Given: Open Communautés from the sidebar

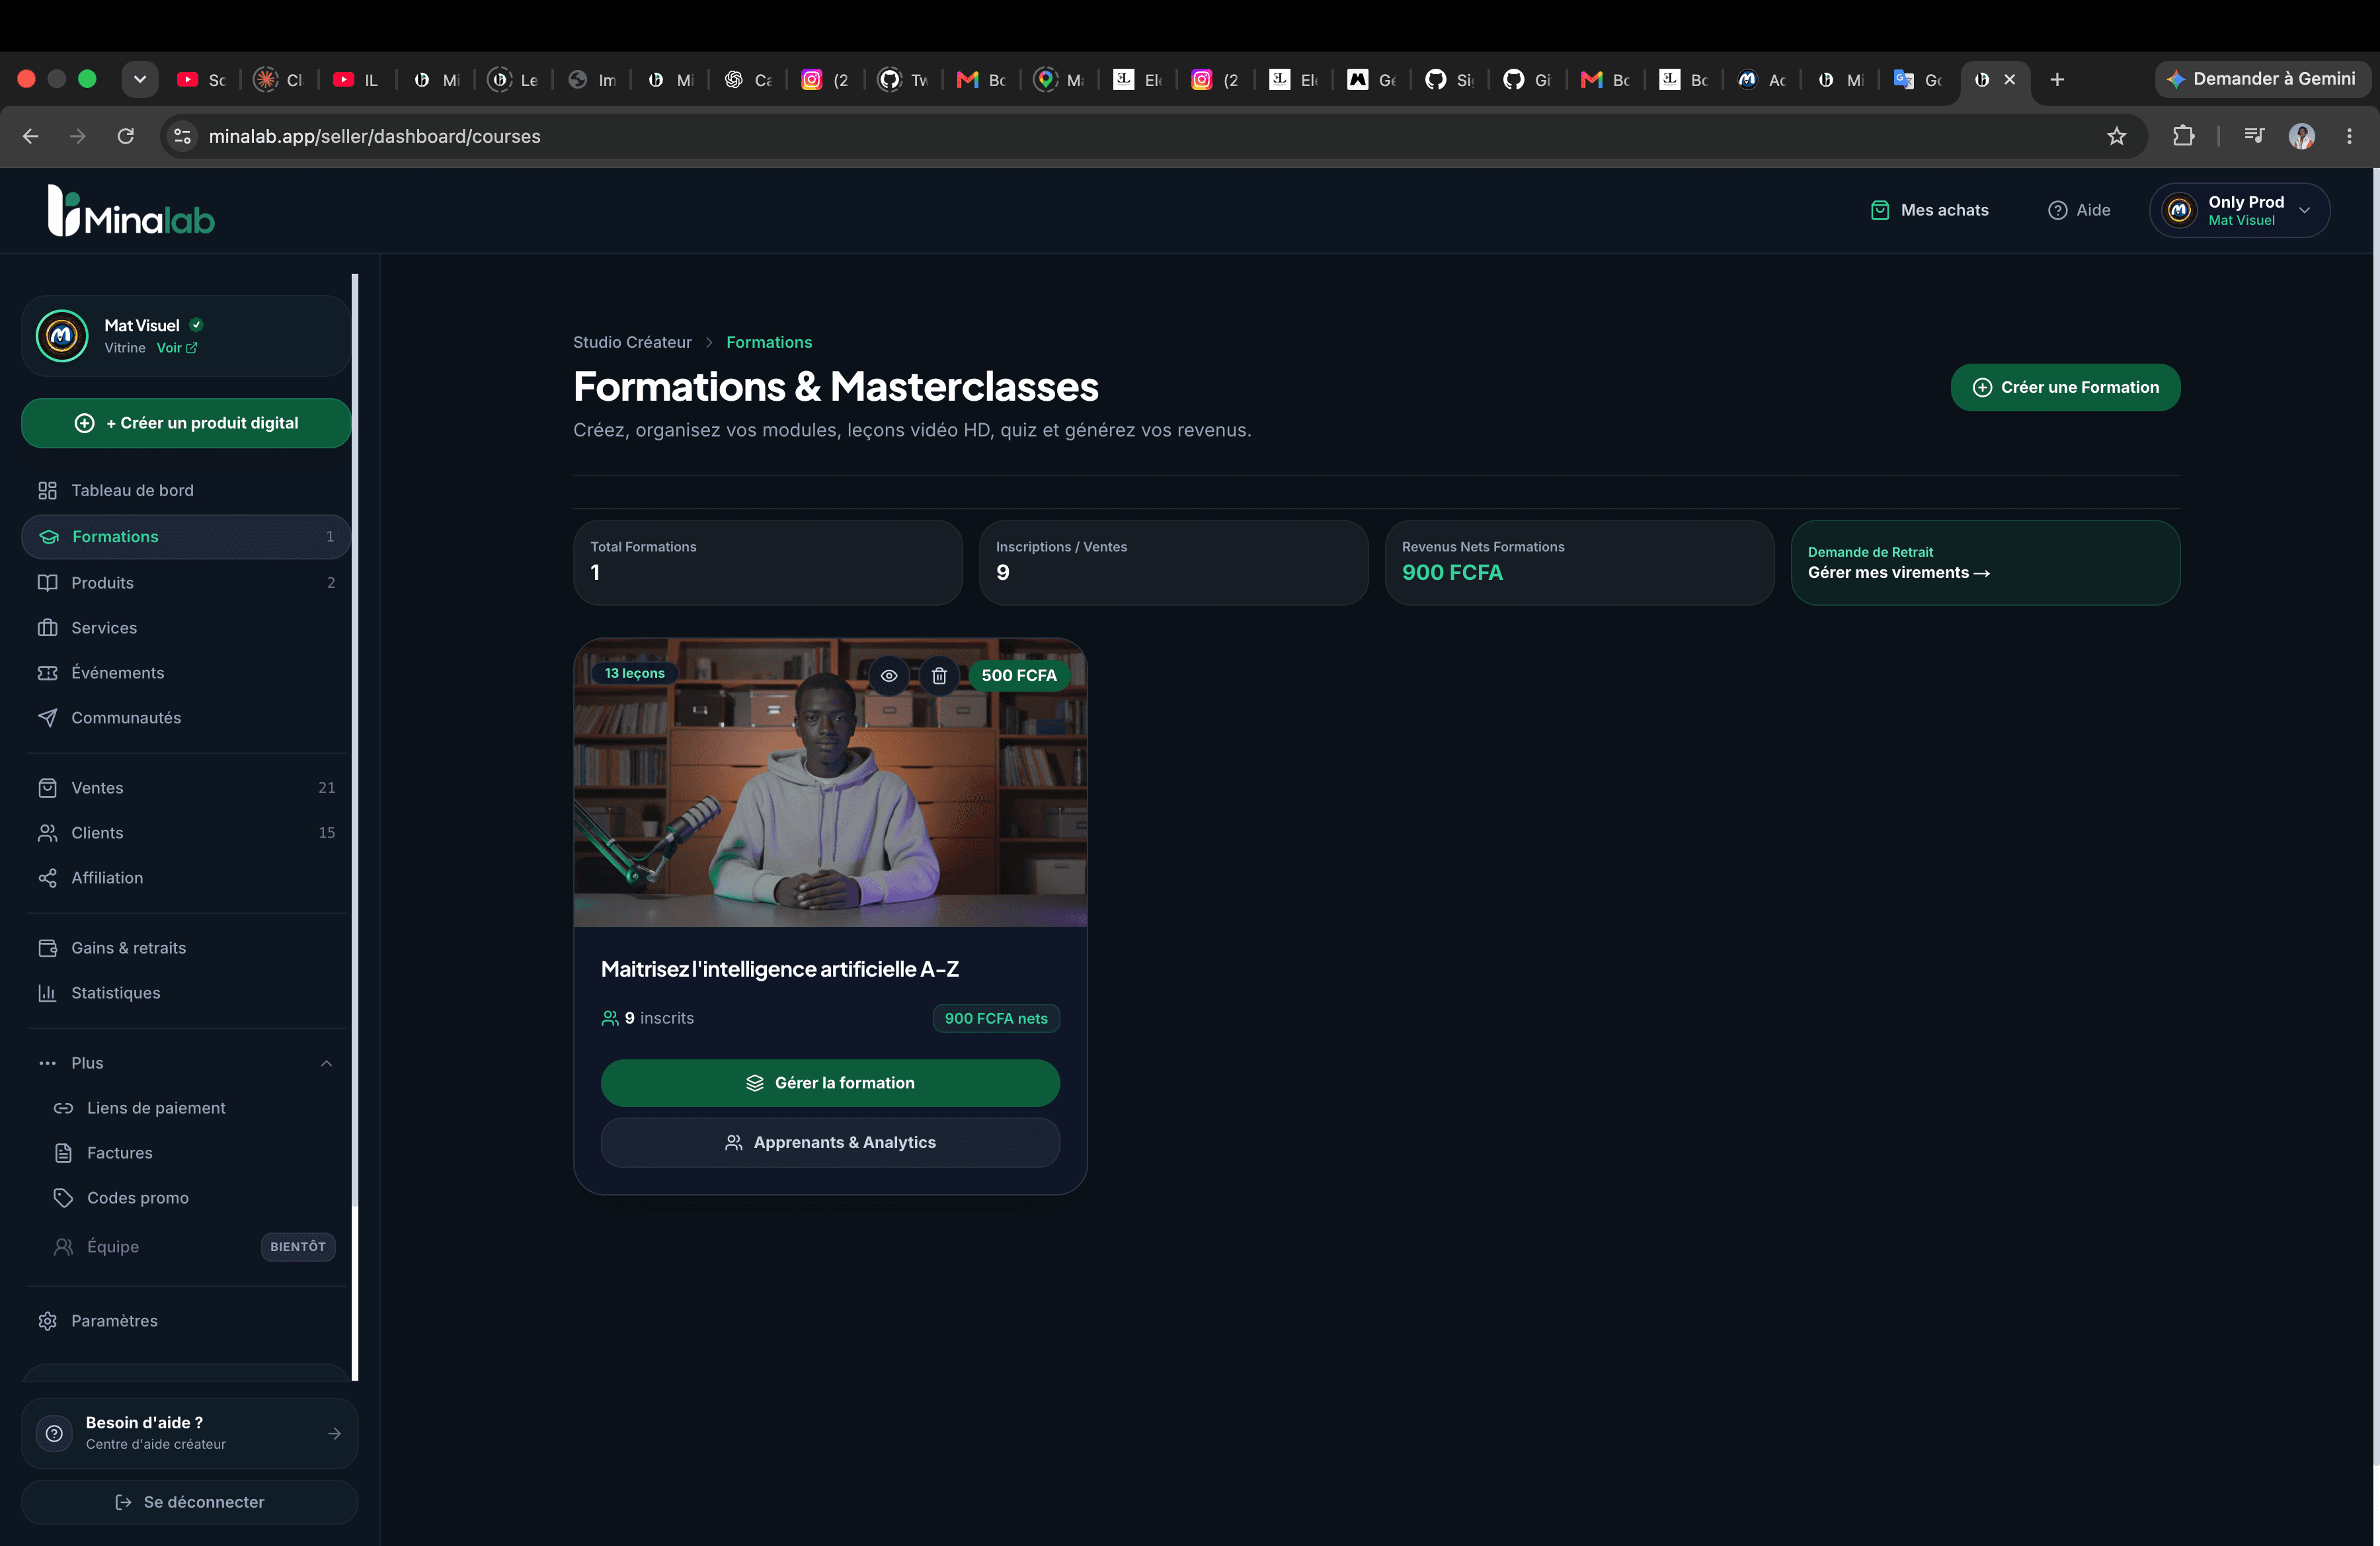Looking at the screenshot, I should tap(186, 718).
